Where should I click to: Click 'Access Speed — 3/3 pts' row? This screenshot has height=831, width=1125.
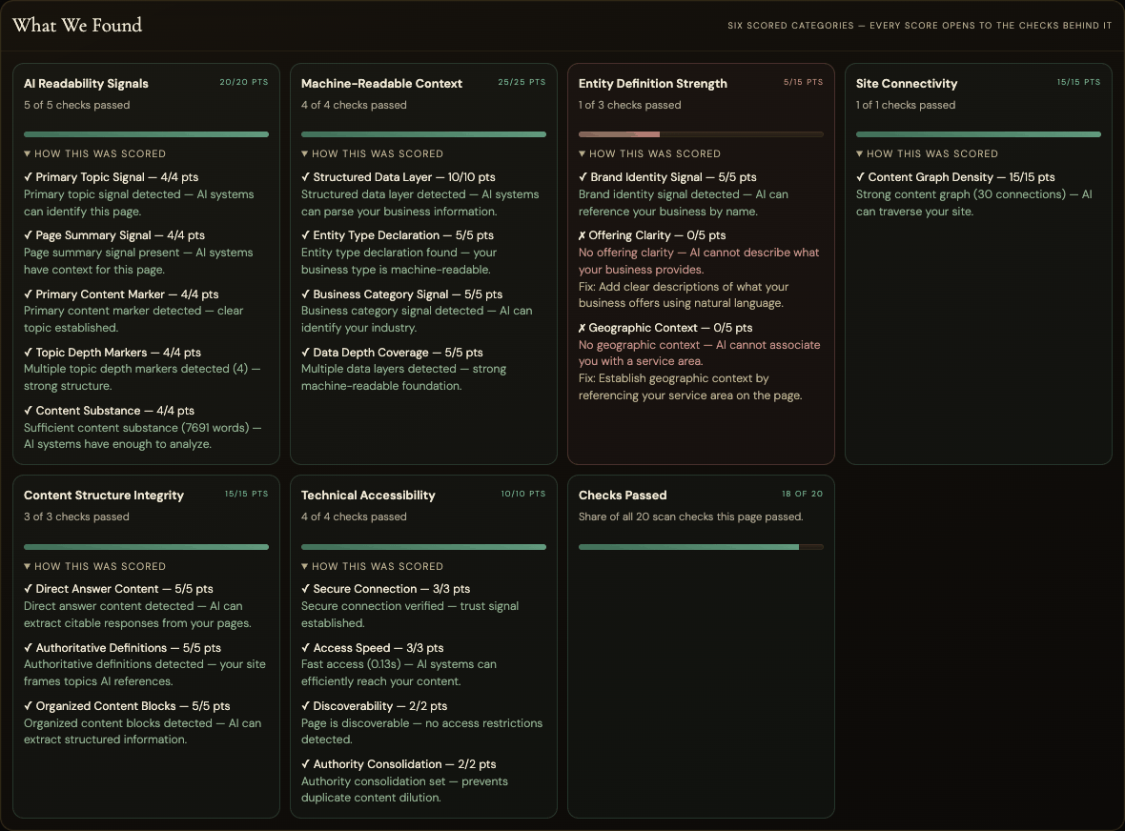[373, 647]
